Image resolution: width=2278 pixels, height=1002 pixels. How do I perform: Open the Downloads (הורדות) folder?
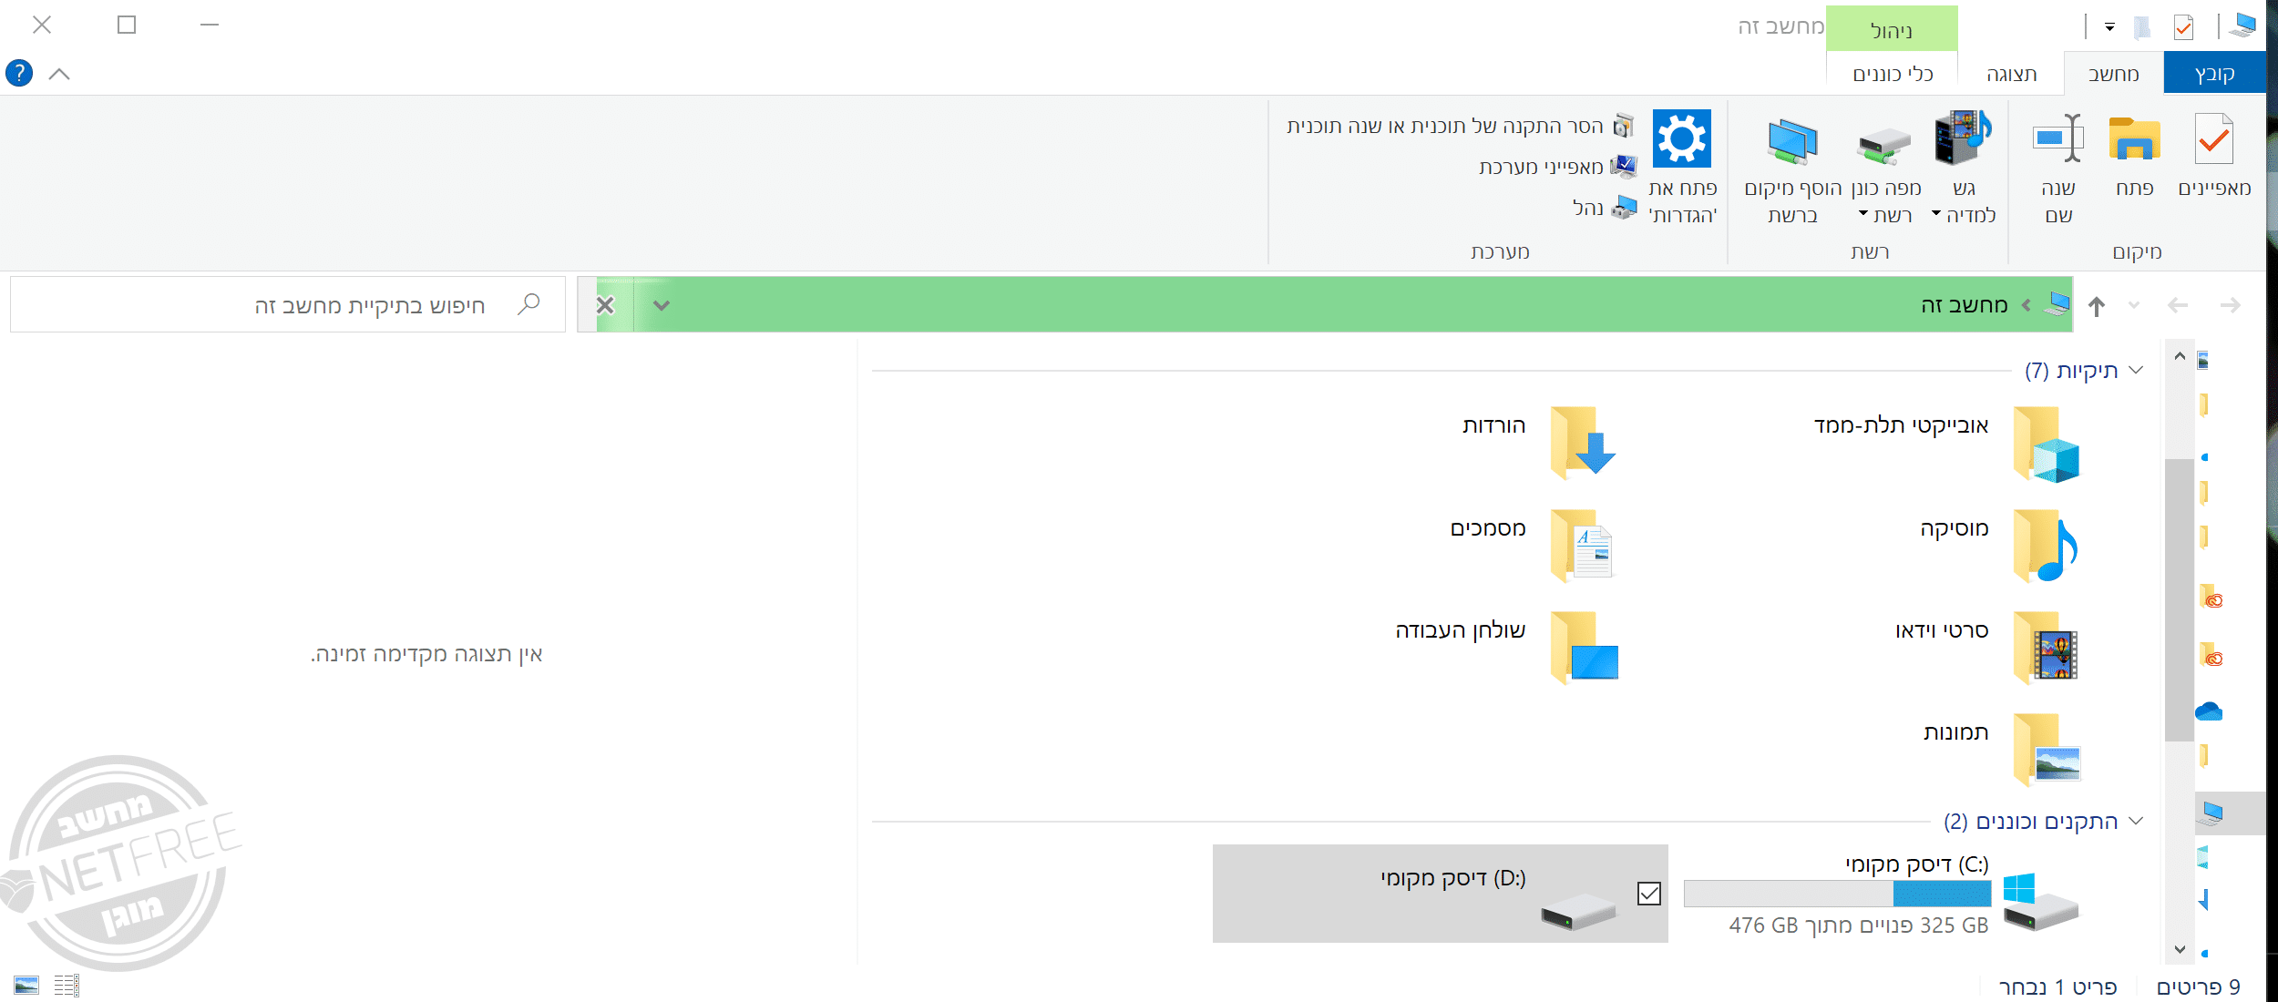coord(1583,441)
